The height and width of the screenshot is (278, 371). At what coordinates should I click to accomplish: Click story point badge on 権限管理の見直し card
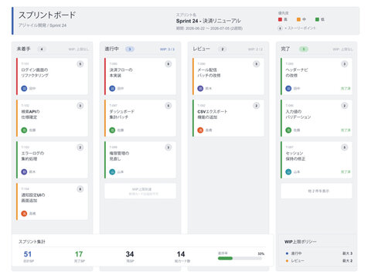point(168,147)
